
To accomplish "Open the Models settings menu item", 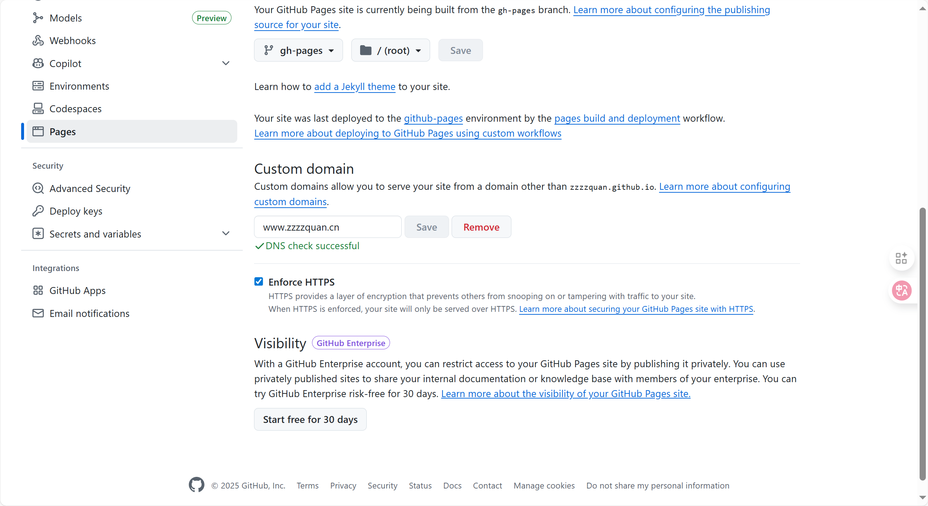I will (x=66, y=18).
